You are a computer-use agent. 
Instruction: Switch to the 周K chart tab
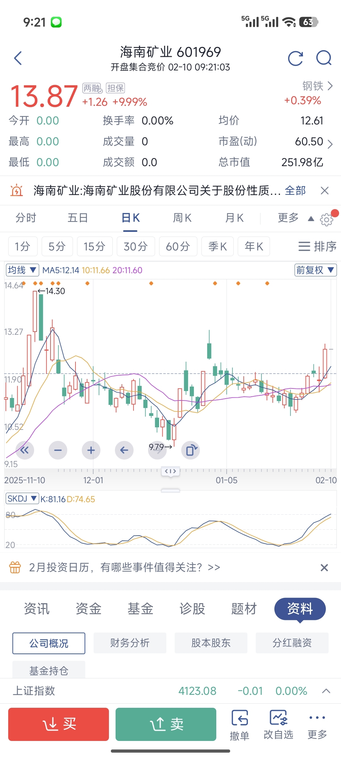tap(182, 218)
